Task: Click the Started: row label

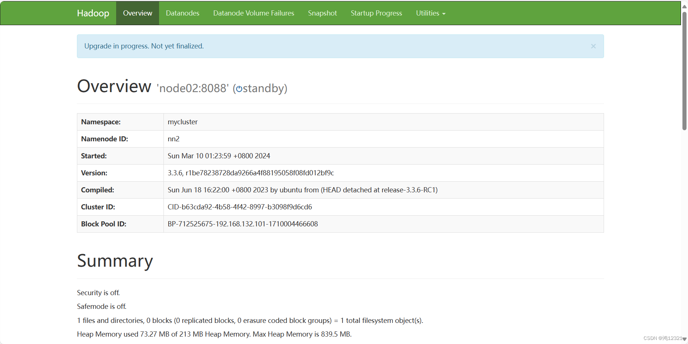Action: 94,156
